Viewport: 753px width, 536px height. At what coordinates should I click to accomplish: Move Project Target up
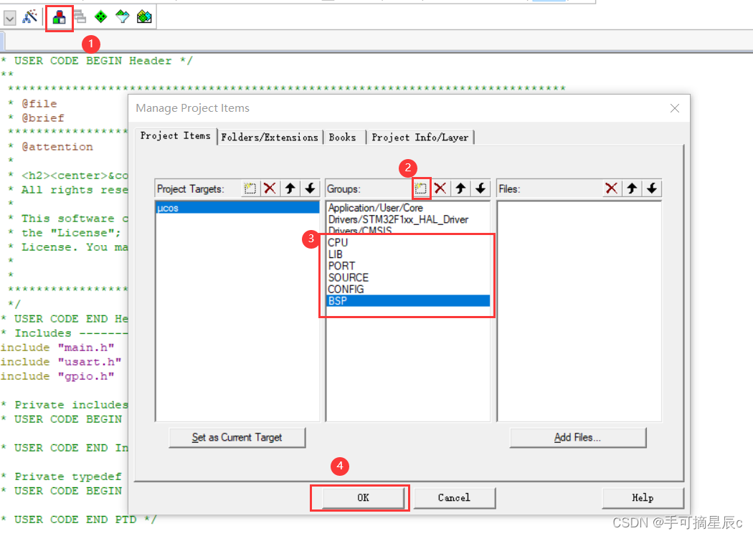[x=290, y=188]
